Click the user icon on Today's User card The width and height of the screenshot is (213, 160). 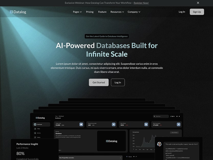tap(81, 125)
